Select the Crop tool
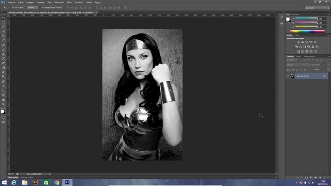 pyautogui.click(x=3, y=36)
